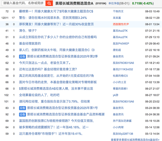Open post 警告：请勿在喝水时阅读本条
The image size is (162, 141).
[x=53, y=18]
